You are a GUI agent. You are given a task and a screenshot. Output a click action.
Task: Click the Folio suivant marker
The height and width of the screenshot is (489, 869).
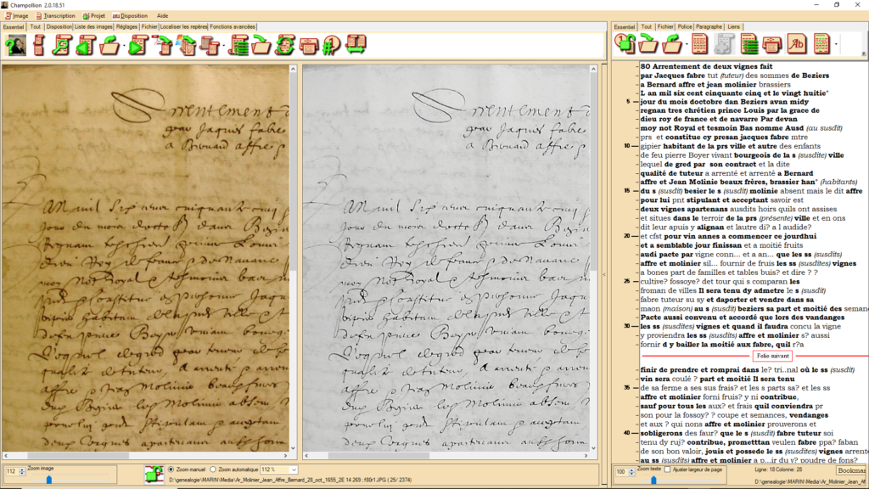[x=772, y=356]
